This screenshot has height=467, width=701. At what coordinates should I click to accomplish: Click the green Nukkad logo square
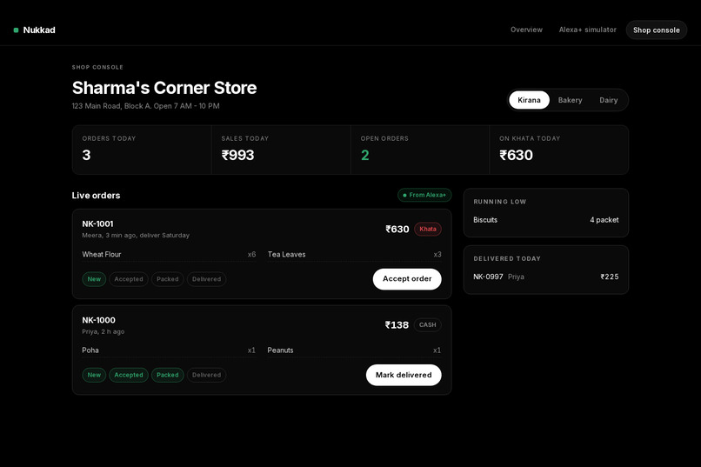tap(17, 30)
